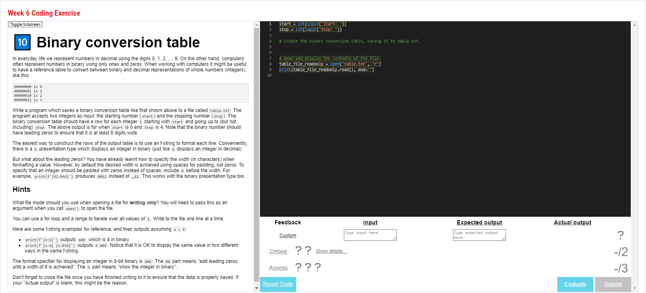Click the Expected output column header

(x=479, y=222)
